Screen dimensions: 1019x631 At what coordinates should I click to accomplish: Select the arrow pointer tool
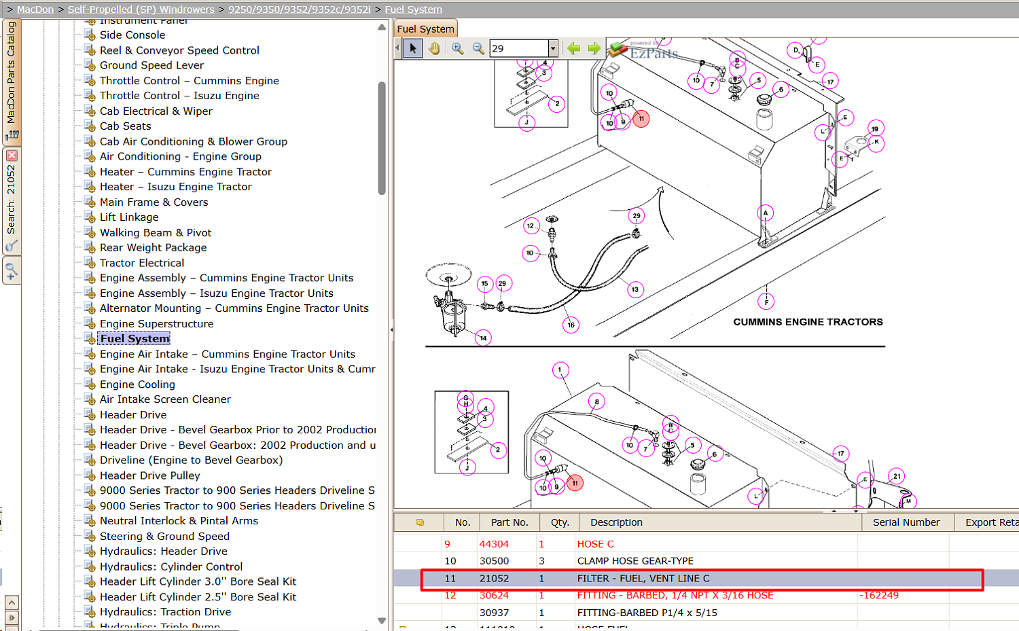tap(412, 48)
